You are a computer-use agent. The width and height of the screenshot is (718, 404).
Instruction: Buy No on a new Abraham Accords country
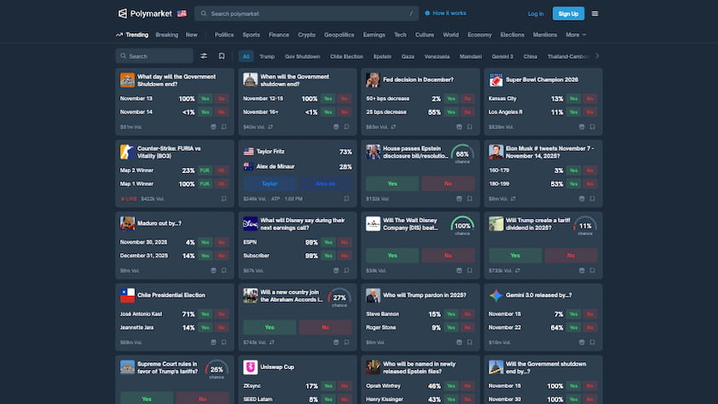click(x=325, y=327)
